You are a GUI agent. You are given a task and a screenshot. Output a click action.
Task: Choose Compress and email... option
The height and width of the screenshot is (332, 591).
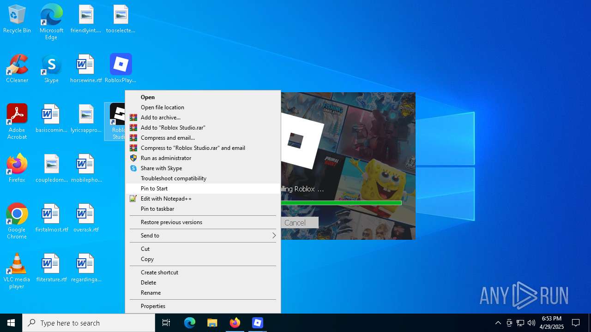[x=203, y=137]
